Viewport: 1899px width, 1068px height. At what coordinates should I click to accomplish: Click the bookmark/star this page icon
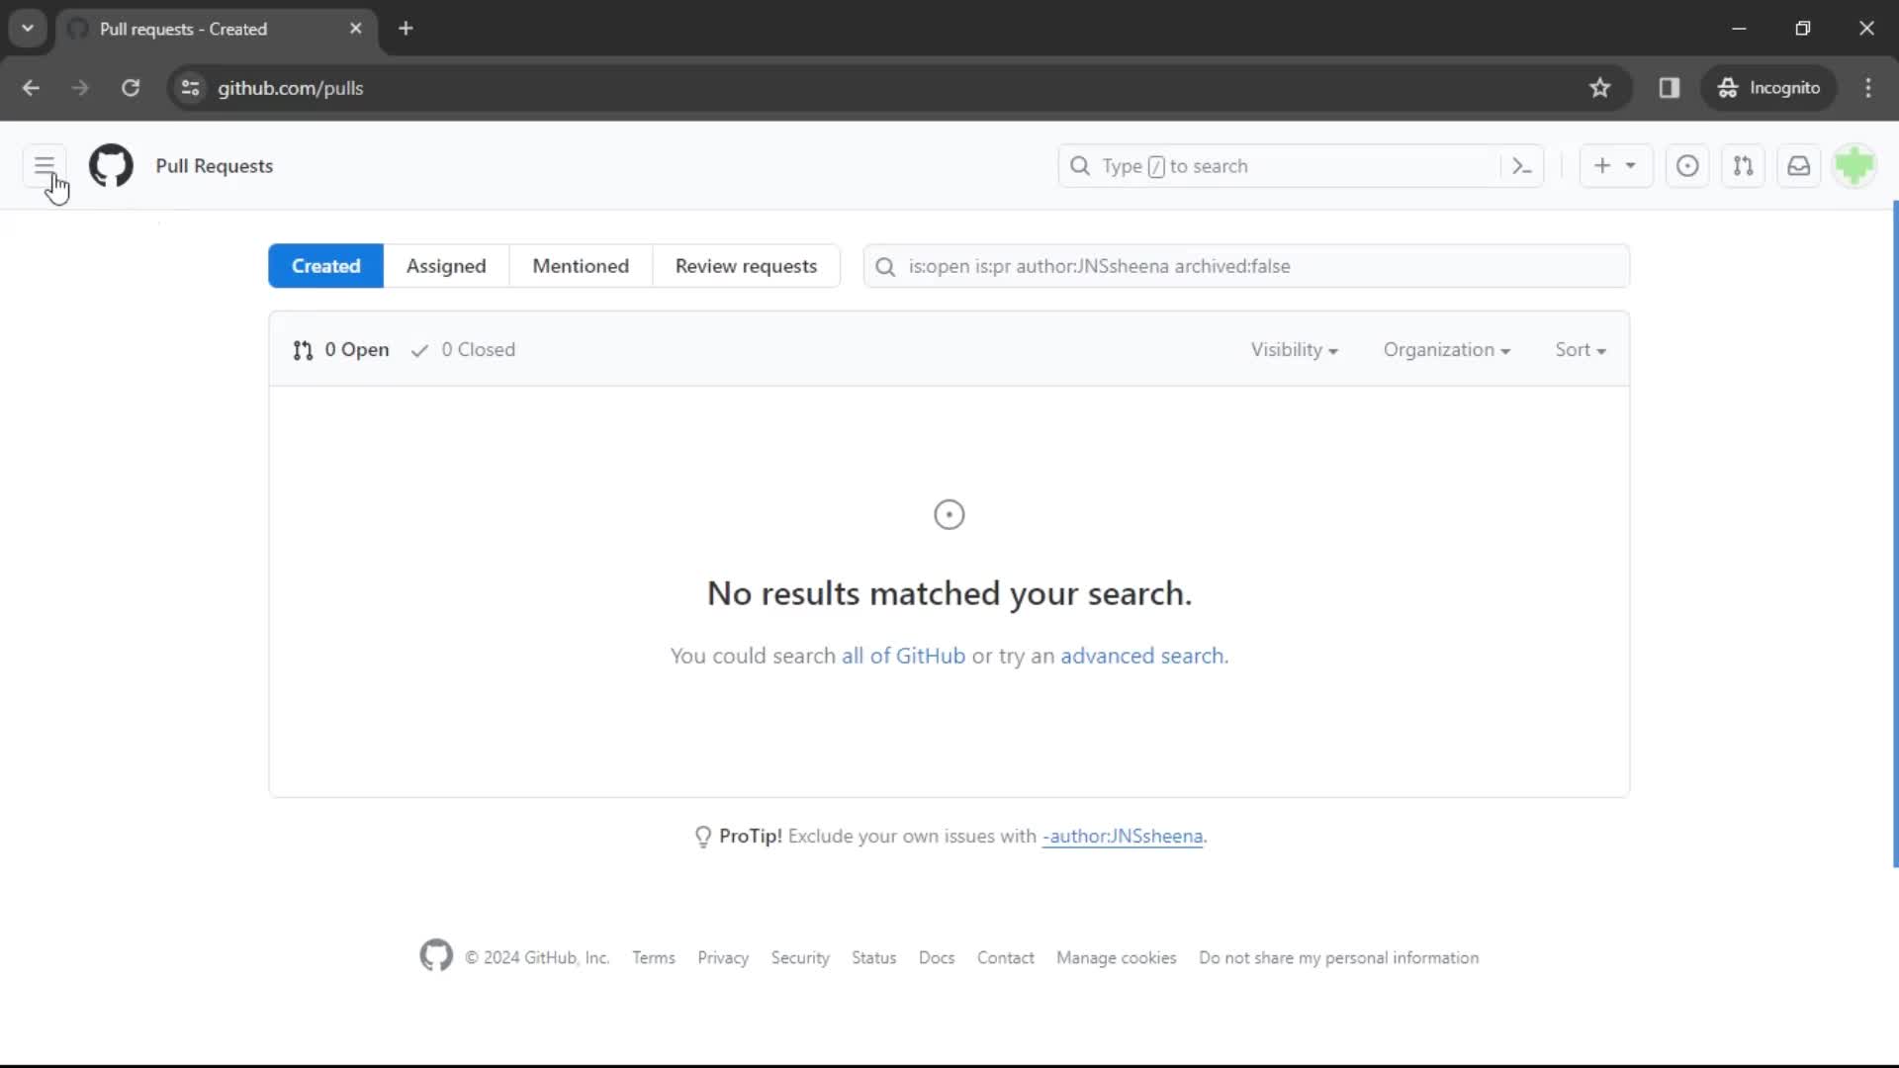1599,87
